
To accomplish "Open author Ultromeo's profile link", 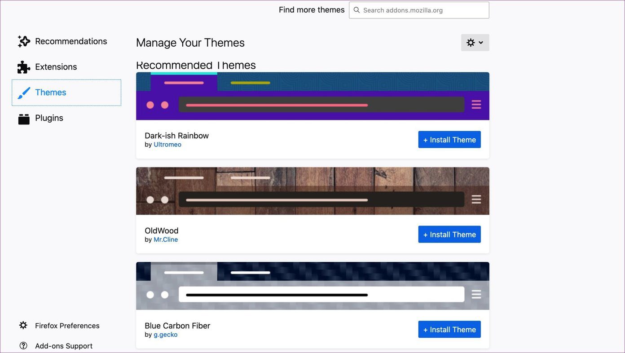I will coord(167,145).
